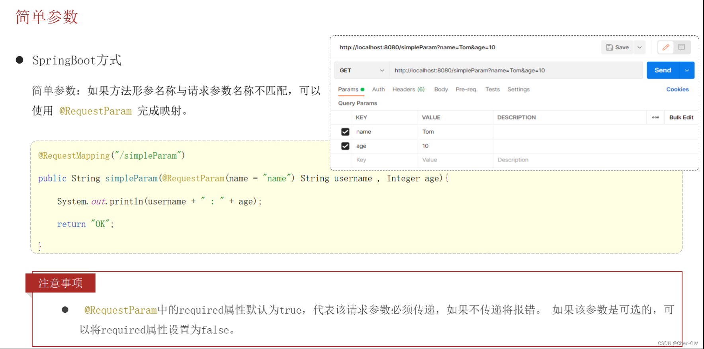Select the Tests tab
This screenshot has height=349, width=704.
click(x=492, y=90)
